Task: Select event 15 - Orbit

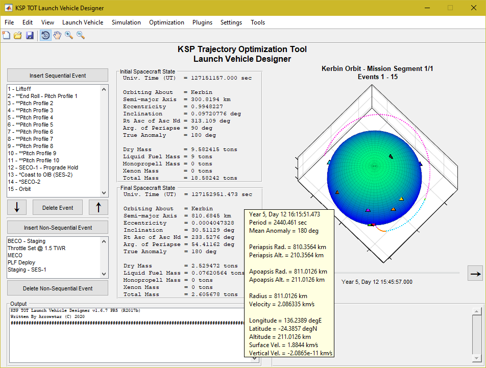Action: click(x=54, y=189)
